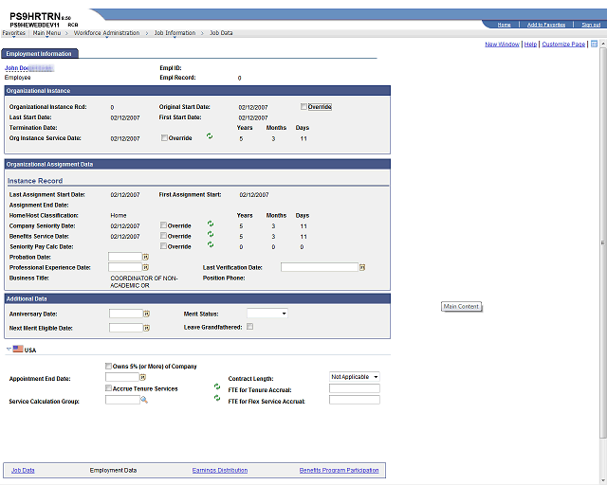The image size is (607, 485).
Task: Check Override box for Original Start Date
Action: coord(303,107)
